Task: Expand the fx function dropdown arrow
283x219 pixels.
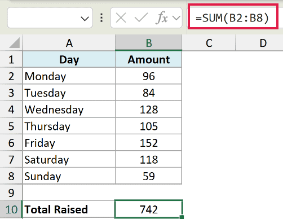Action: pyautogui.click(x=176, y=18)
